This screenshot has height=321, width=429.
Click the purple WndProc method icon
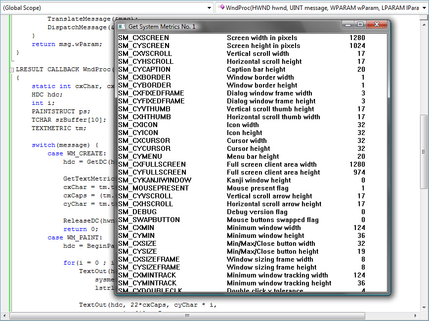click(x=222, y=7)
